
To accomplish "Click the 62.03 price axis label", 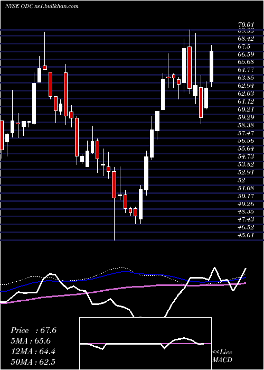I will click(x=247, y=94).
